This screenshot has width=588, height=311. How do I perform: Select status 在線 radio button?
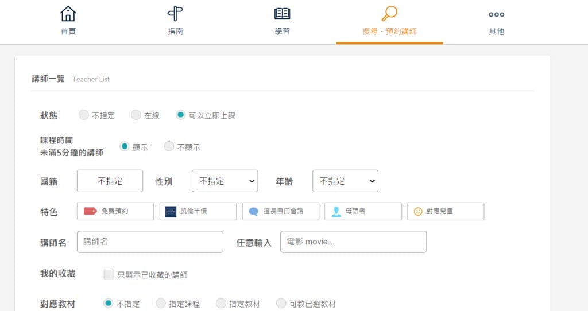click(136, 115)
